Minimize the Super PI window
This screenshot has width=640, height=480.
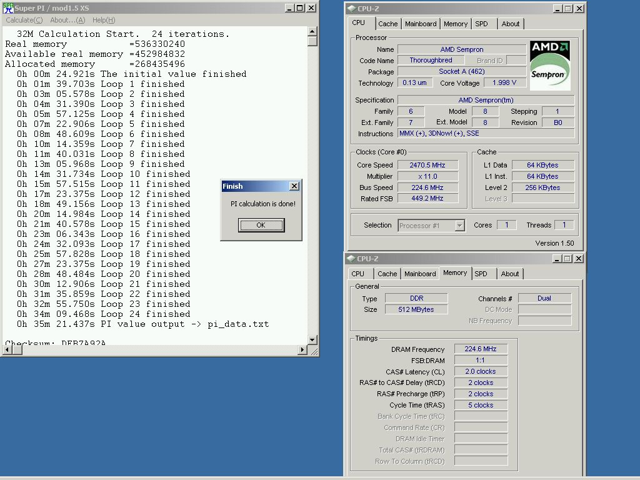289,7
